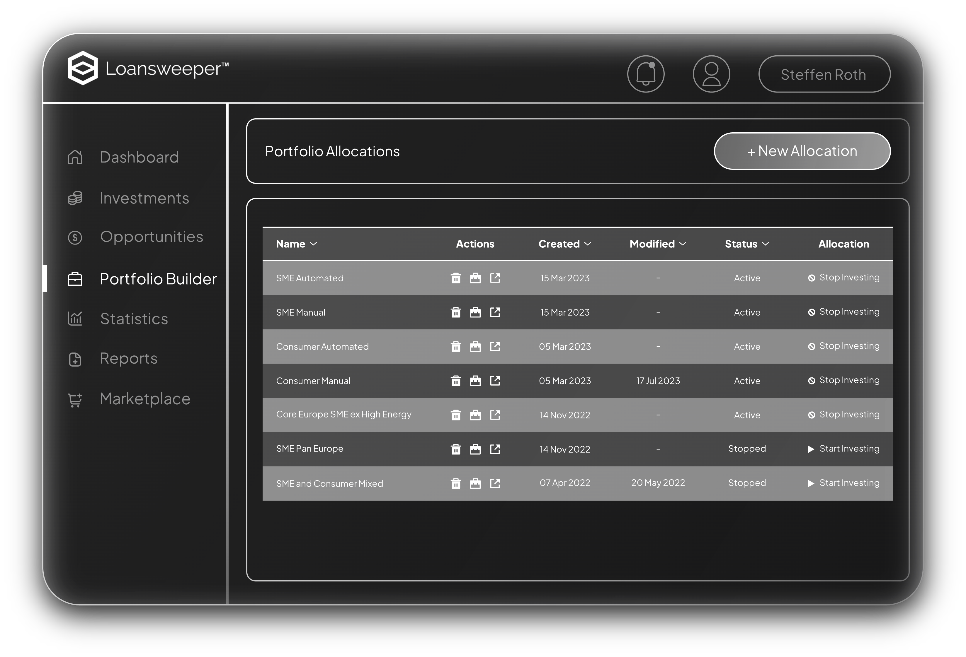Sort table by the Status column

click(747, 244)
